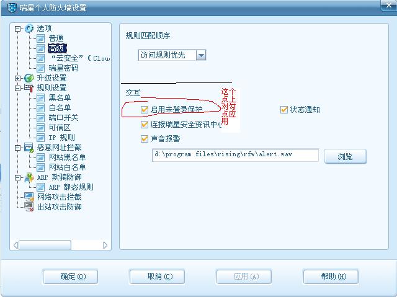Collapse the 规则设置 tree node
Image resolution: width=397 pixels, height=297 pixels.
tap(17, 88)
